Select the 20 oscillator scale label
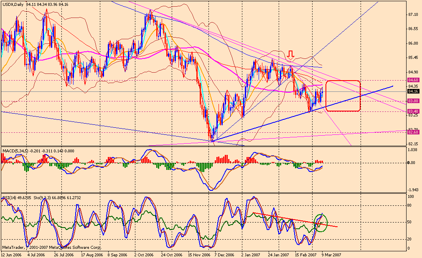 (410, 239)
